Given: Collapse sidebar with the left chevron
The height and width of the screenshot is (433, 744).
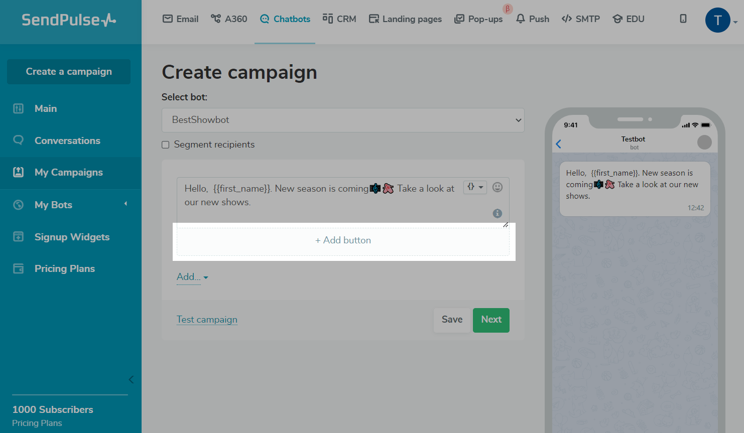Looking at the screenshot, I should coord(131,379).
